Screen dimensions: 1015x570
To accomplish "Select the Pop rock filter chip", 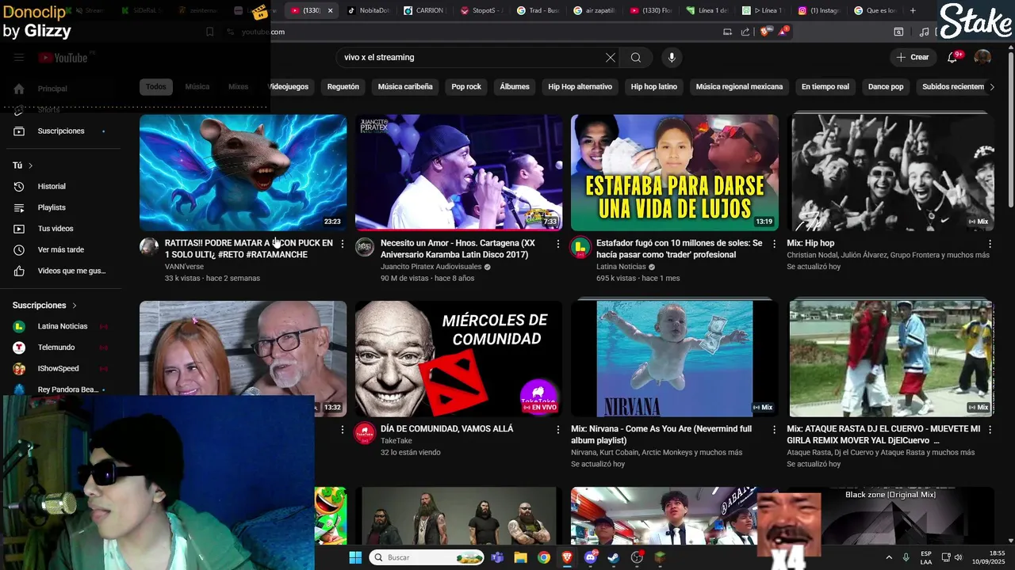I will 466,86.
